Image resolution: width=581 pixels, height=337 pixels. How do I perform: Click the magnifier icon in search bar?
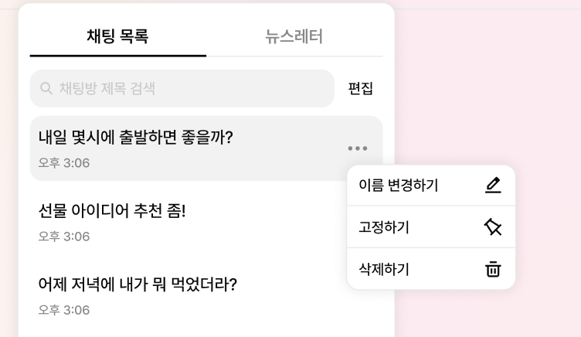pos(46,88)
